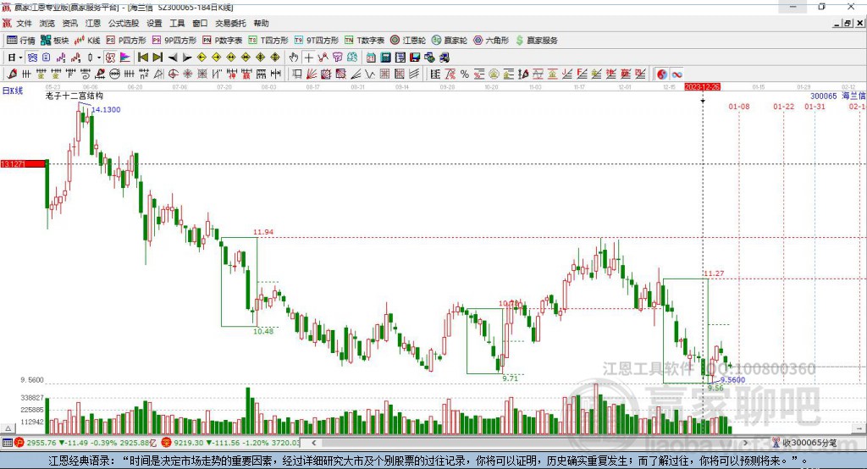Click the 14.1300 high price label
Screen dimensions: 867x469
pyautogui.click(x=106, y=109)
